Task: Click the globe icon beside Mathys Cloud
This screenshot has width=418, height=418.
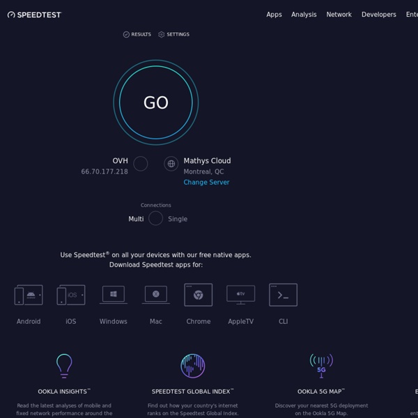Action: (171, 164)
